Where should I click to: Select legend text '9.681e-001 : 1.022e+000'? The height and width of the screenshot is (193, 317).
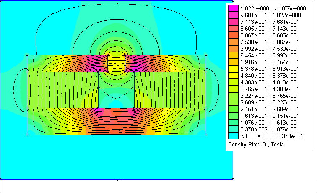point(270,15)
